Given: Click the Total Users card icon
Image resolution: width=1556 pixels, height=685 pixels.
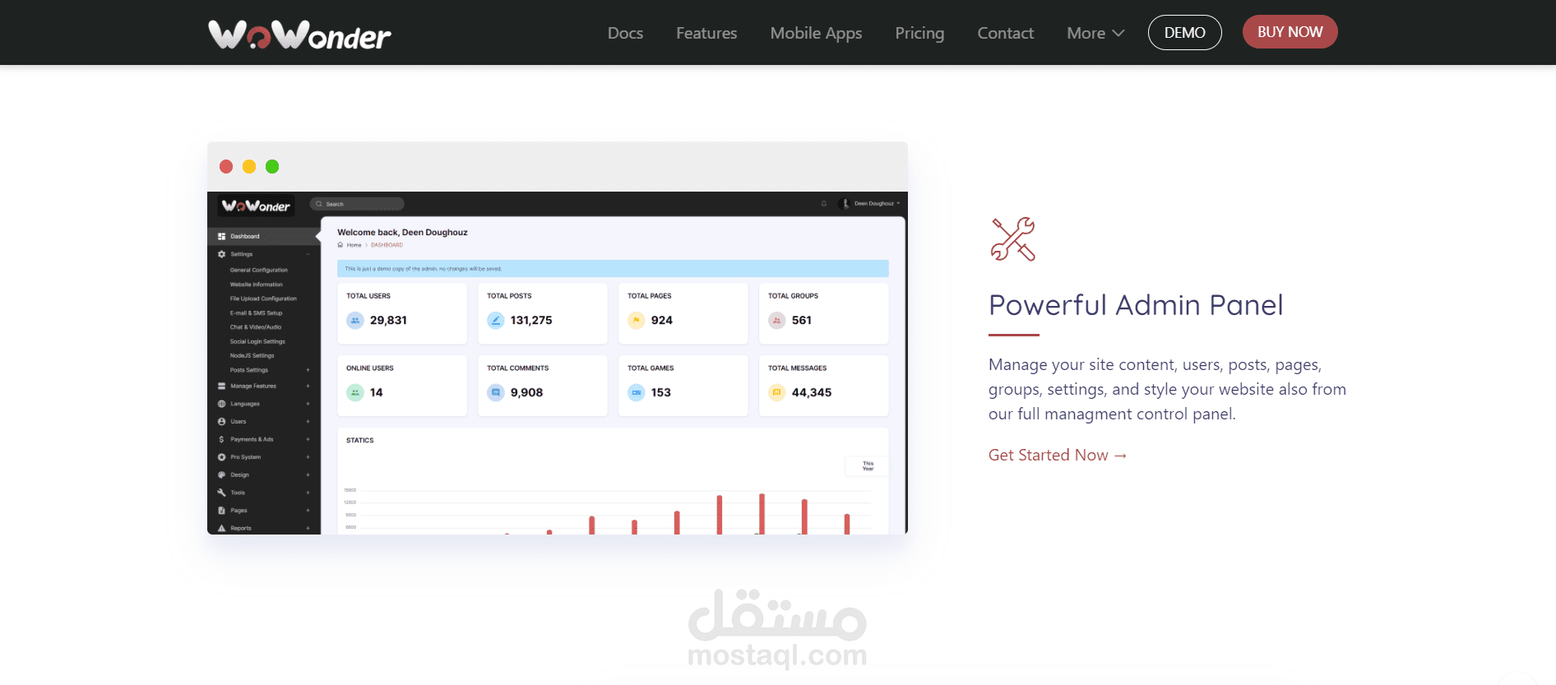Looking at the screenshot, I should [355, 321].
